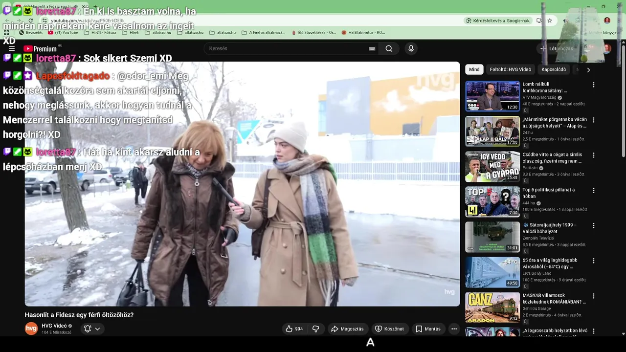626x352 pixels.
Task: Open the YouTube guide hamburger menu
Action: click(x=12, y=48)
